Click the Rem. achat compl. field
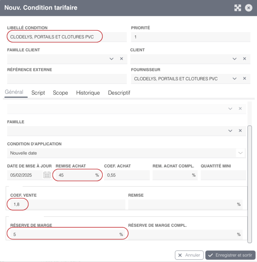Screen dimensions: 257x262 coord(175,175)
